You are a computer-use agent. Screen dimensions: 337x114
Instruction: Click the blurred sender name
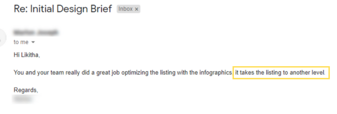pyautogui.click(x=36, y=33)
